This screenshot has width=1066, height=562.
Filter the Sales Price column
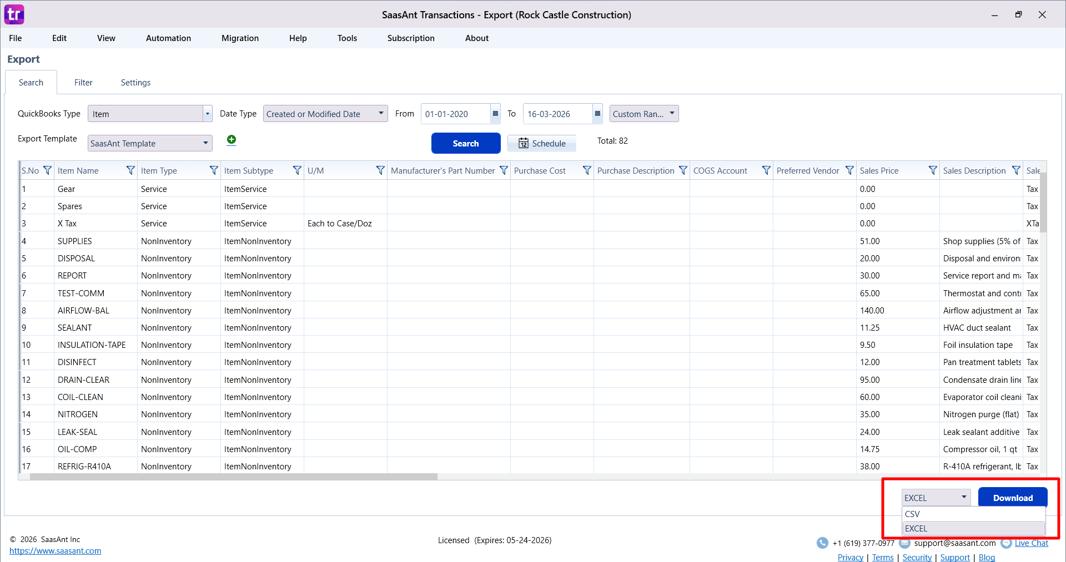click(x=933, y=170)
